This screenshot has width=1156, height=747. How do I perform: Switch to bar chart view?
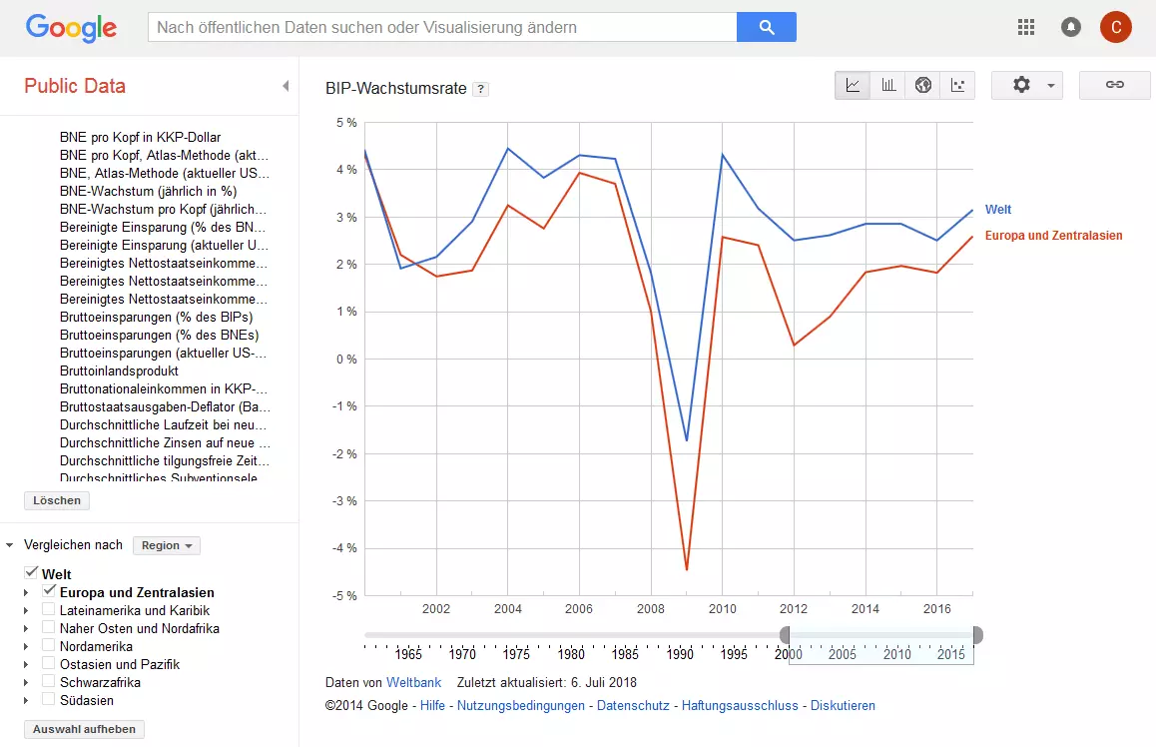point(887,86)
